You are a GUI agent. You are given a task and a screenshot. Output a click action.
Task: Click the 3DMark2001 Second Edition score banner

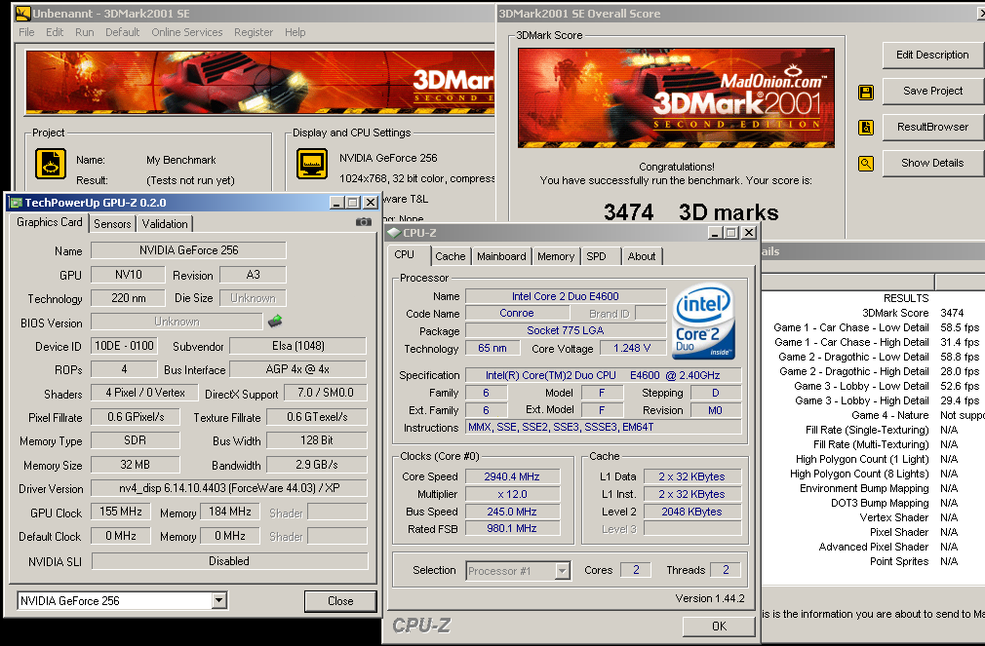point(676,98)
